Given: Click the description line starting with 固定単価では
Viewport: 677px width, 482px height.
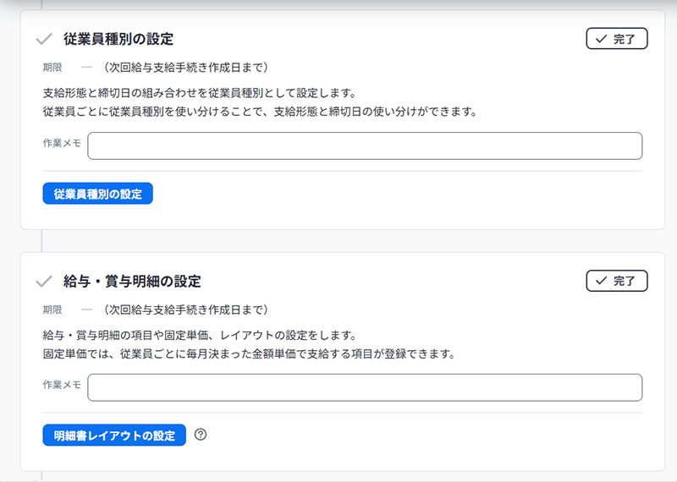Looking at the screenshot, I should (250, 353).
